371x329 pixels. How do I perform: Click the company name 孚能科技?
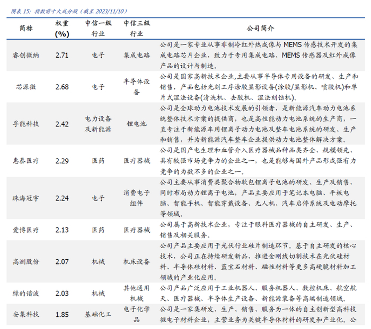point(26,124)
